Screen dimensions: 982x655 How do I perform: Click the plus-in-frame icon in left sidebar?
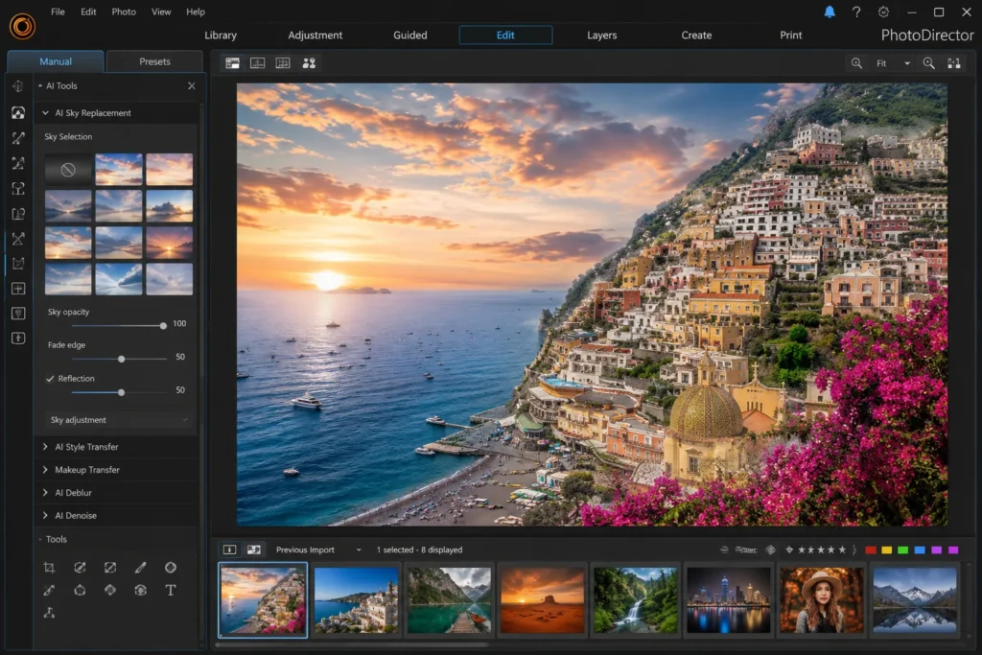point(18,288)
